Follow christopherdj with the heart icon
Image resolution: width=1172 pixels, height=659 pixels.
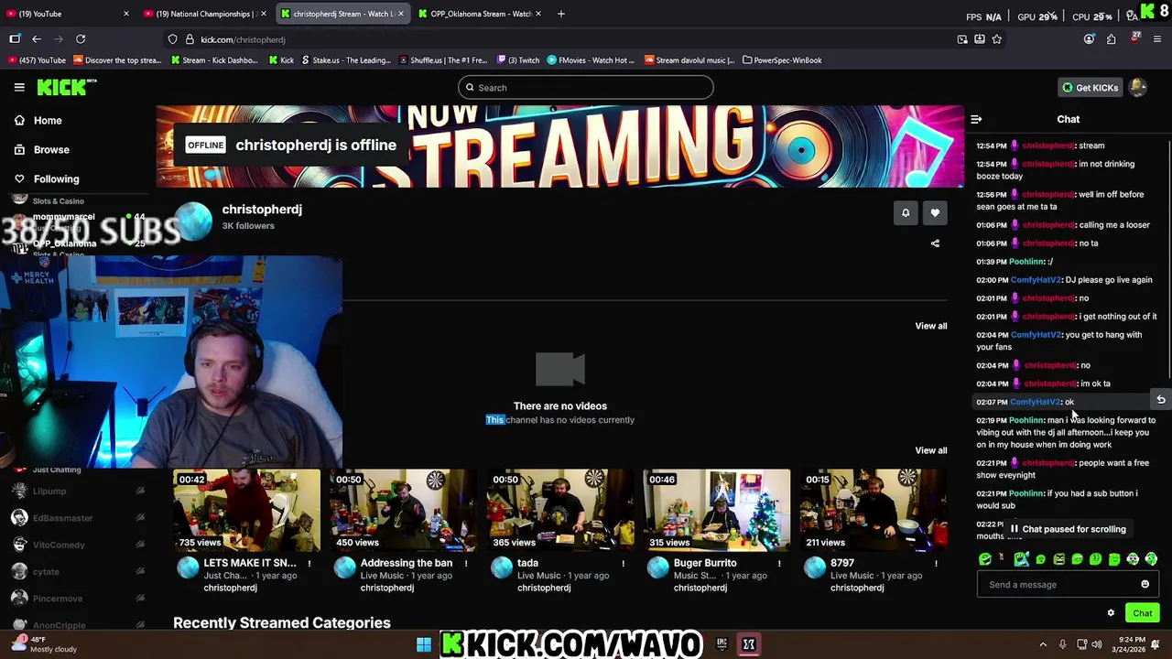point(935,213)
